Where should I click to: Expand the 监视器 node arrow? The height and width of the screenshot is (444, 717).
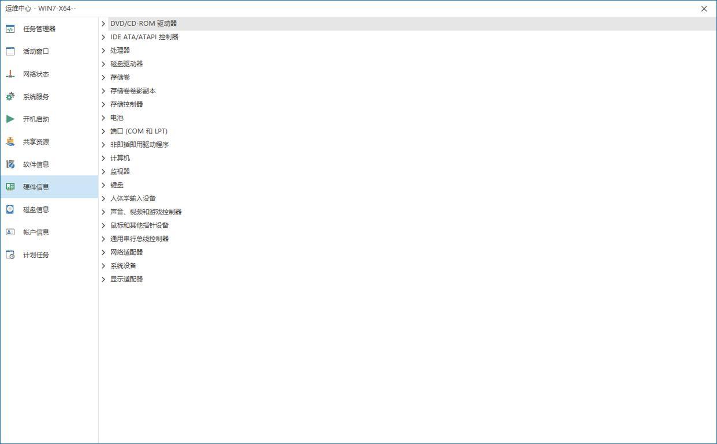click(103, 171)
